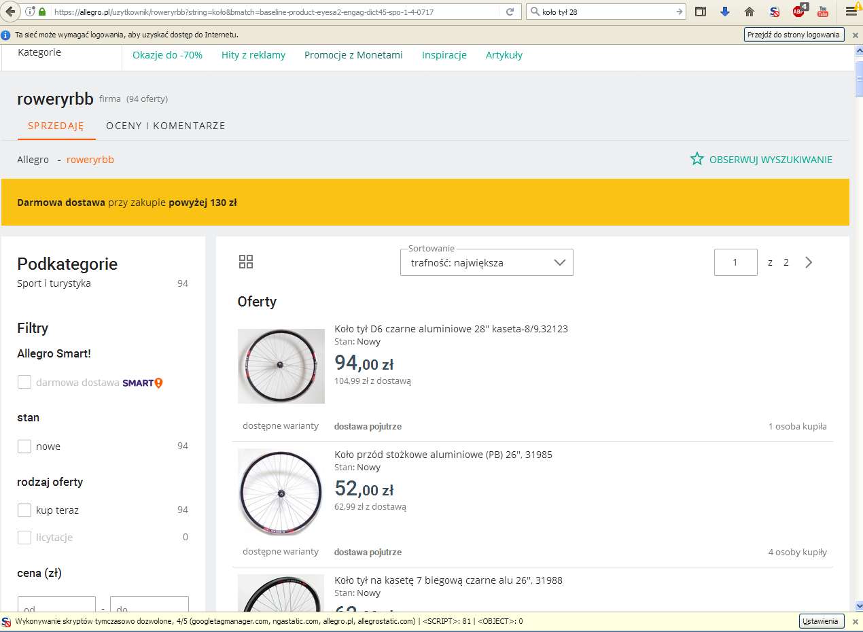This screenshot has height=632, width=863.
Task: Click the star next to Obserwuj wyszukiwanie
Action: 697,159
